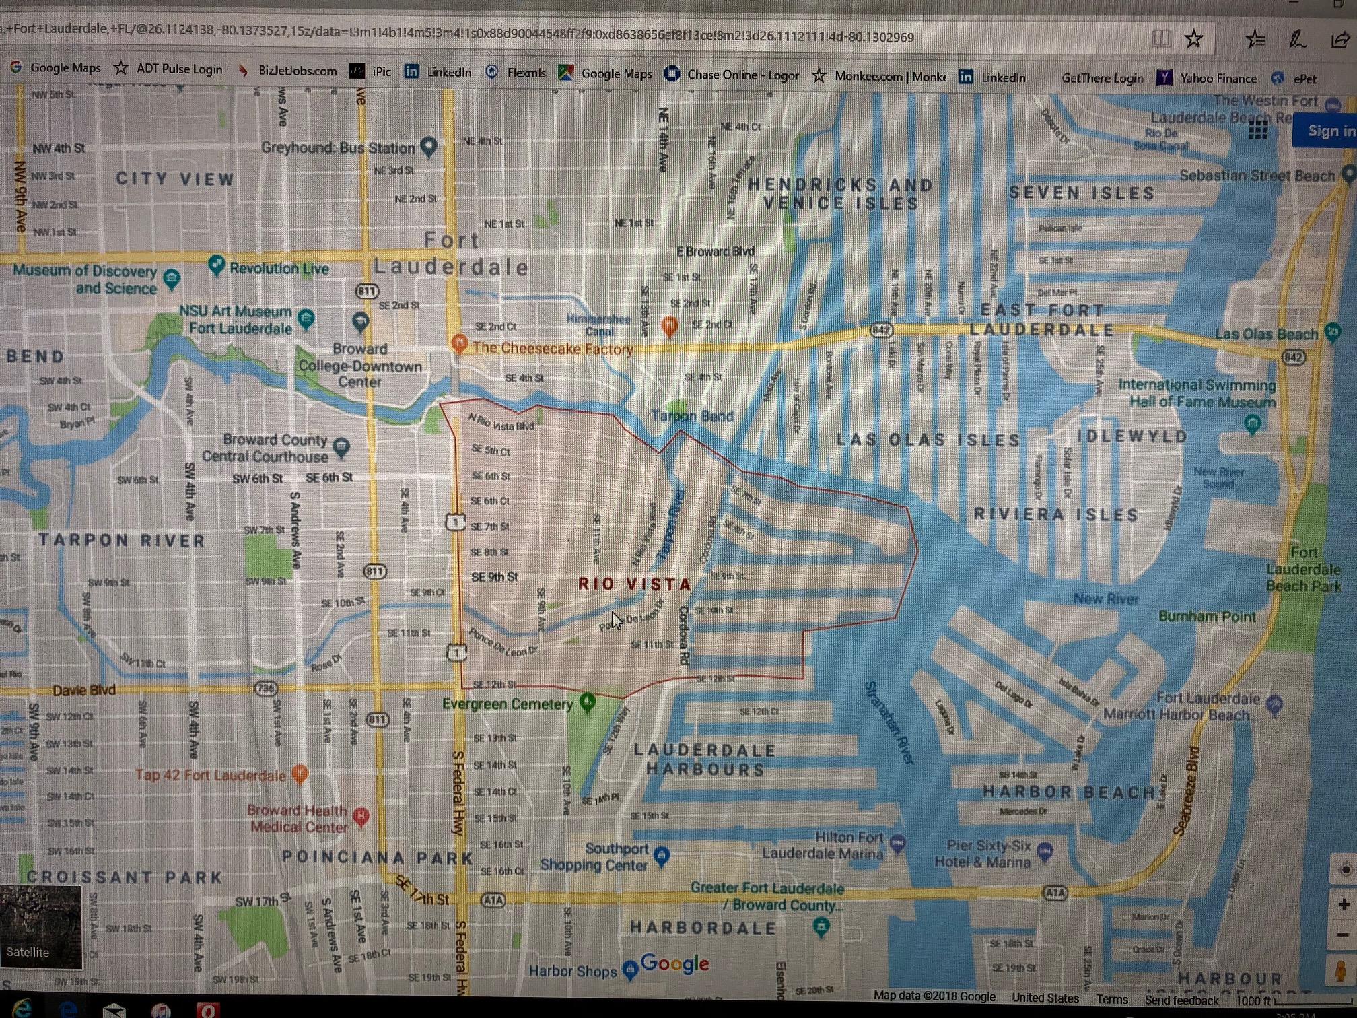Click the zoom in plus button
The height and width of the screenshot is (1018, 1357).
(x=1344, y=904)
